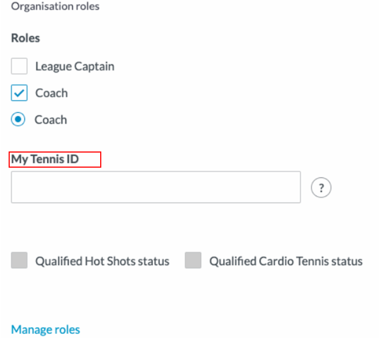
Task: Click the Organisation roles heading
Action: (x=55, y=6)
